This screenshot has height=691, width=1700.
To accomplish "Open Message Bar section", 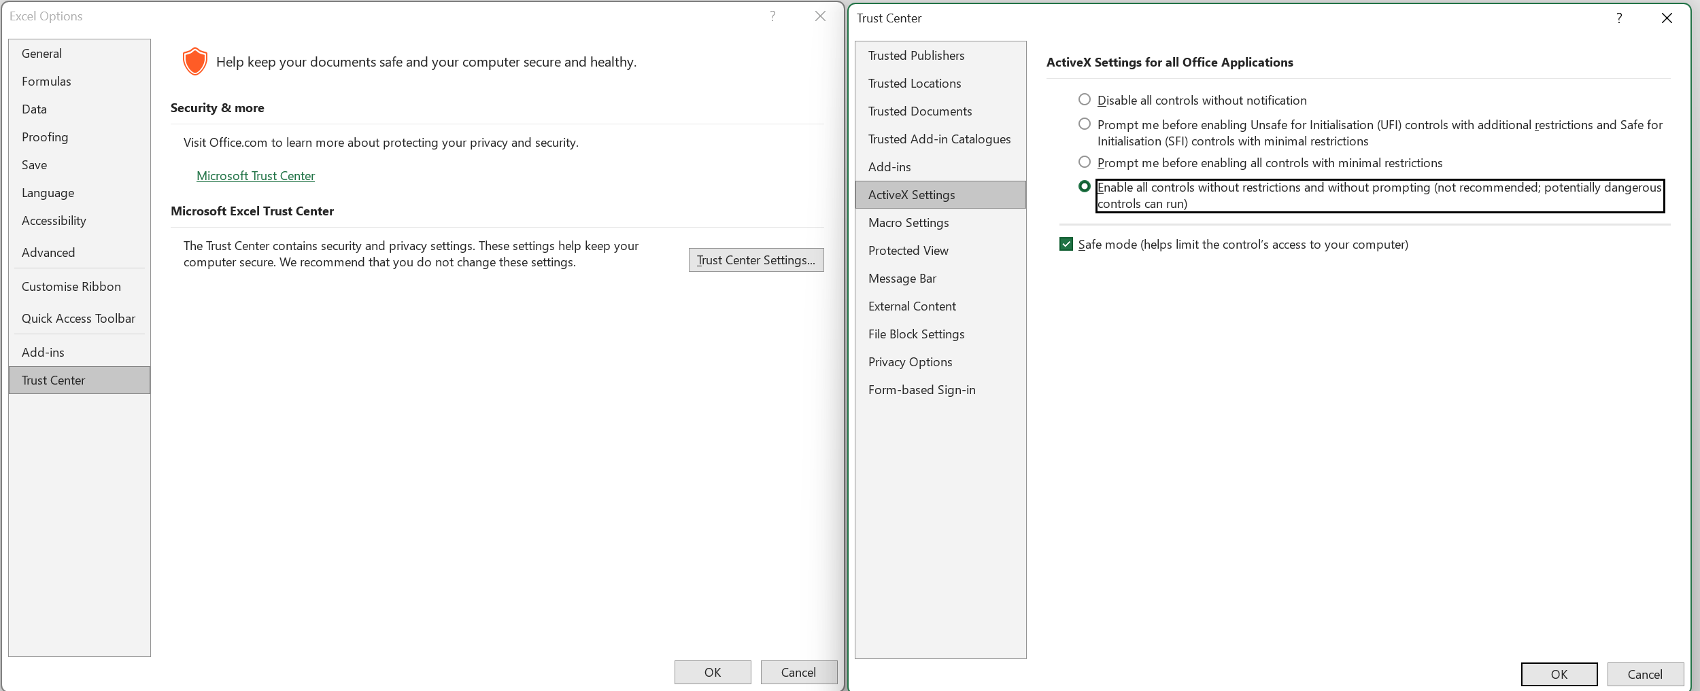I will 940,279.
